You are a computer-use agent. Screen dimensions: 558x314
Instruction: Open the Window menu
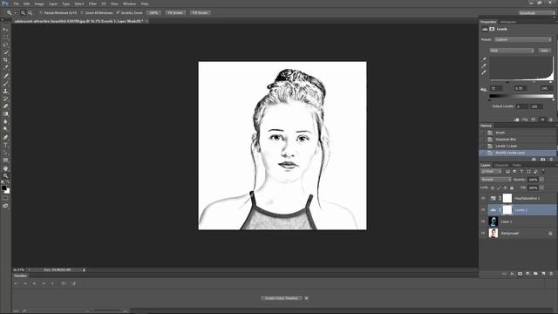130,3
